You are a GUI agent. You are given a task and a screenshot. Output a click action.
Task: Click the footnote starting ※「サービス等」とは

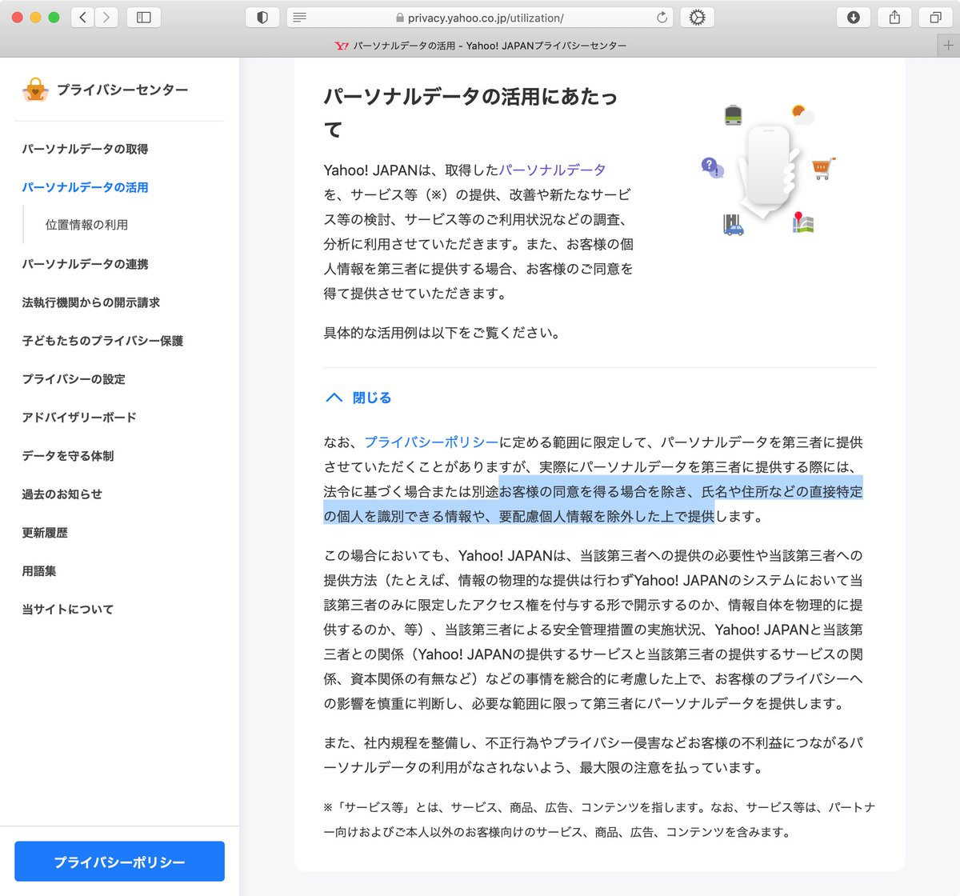click(x=599, y=819)
